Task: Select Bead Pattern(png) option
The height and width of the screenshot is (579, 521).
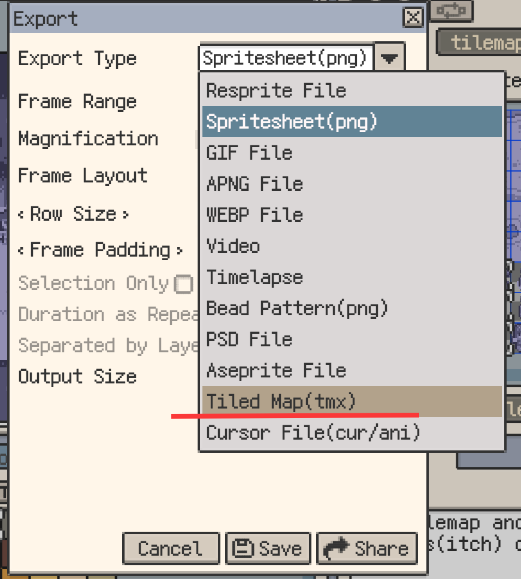Action: tap(352, 308)
